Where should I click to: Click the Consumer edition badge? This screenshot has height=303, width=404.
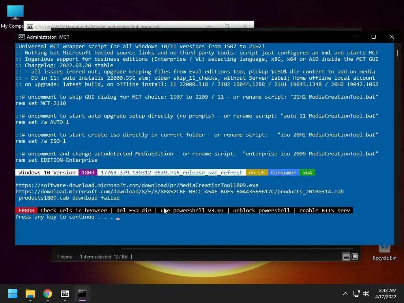coord(283,173)
